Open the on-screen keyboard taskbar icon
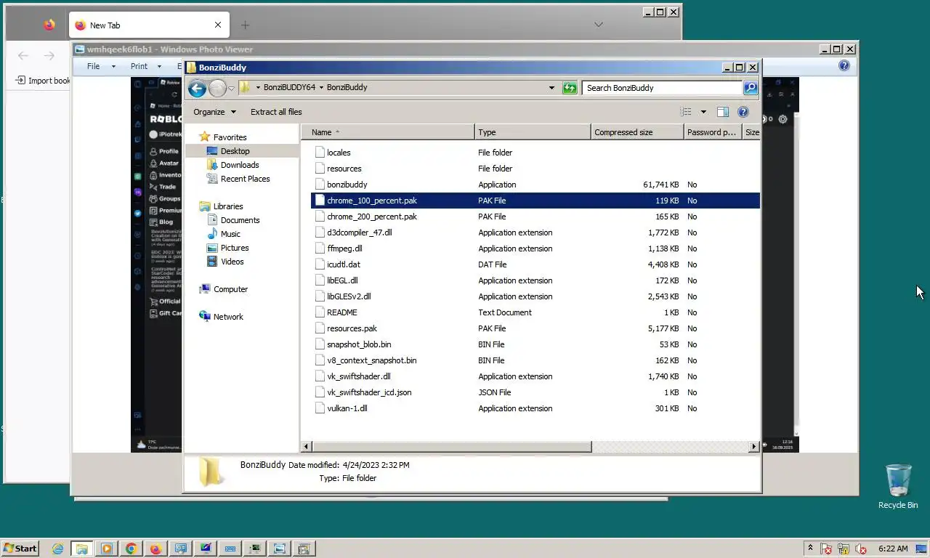930x558 pixels. tap(230, 549)
